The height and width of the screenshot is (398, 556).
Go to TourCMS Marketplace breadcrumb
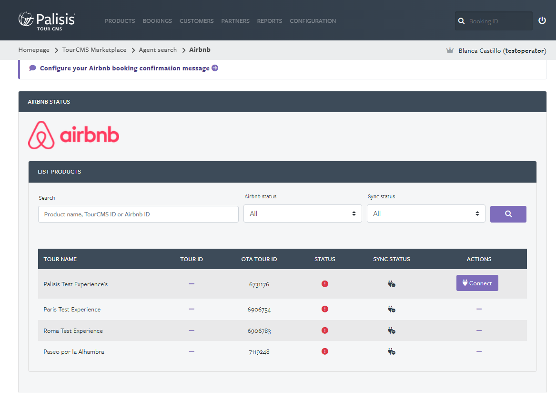[94, 50]
